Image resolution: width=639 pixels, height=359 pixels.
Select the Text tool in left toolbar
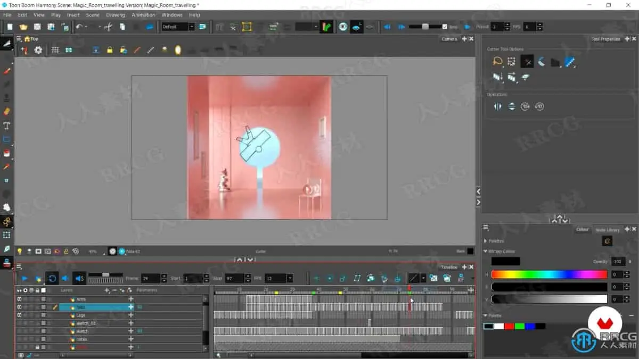click(x=7, y=126)
